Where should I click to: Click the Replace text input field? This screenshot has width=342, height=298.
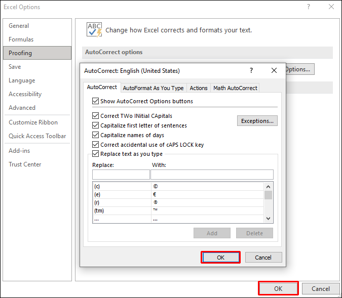tap(121, 175)
